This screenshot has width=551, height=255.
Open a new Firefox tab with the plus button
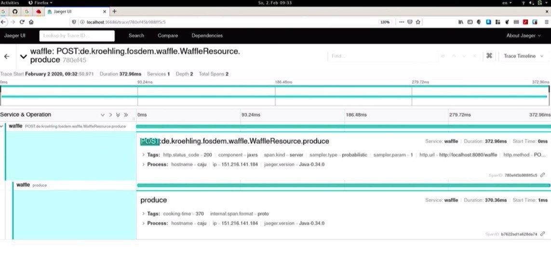[114, 12]
